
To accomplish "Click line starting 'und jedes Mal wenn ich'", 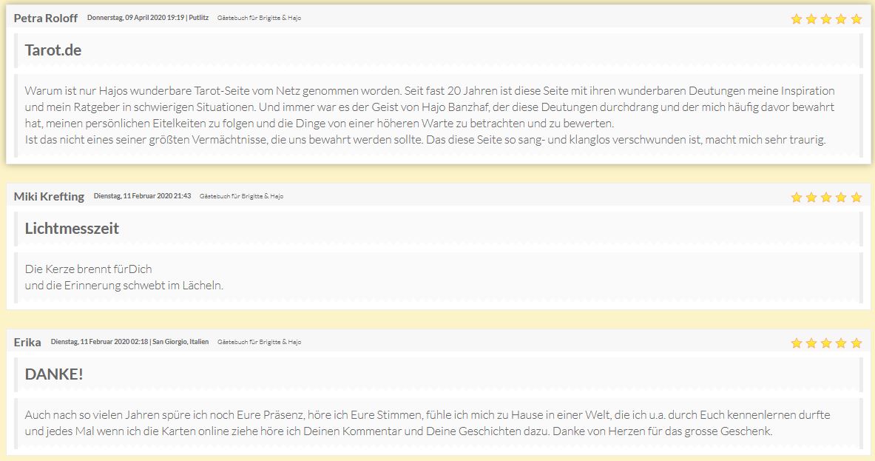I will pyautogui.click(x=399, y=431).
